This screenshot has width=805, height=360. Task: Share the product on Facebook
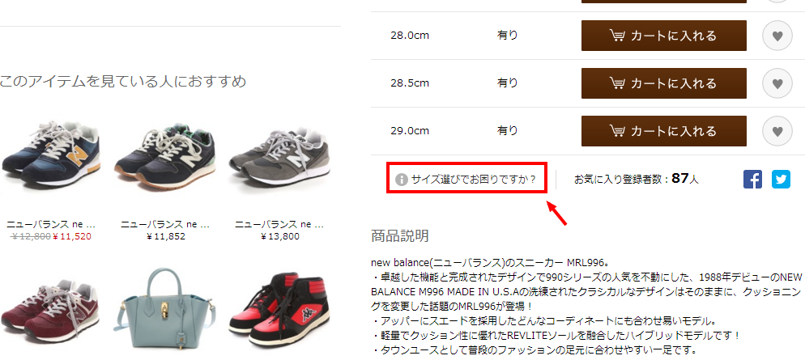click(x=752, y=180)
